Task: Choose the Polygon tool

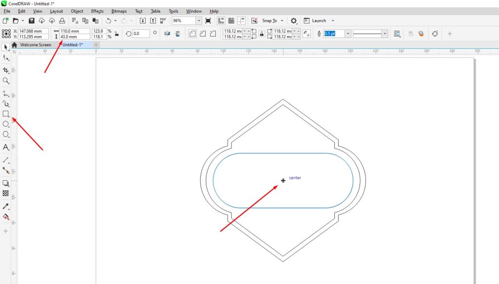Action: pyautogui.click(x=6, y=134)
